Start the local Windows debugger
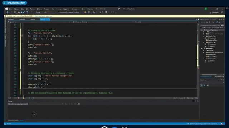 tap(68, 12)
